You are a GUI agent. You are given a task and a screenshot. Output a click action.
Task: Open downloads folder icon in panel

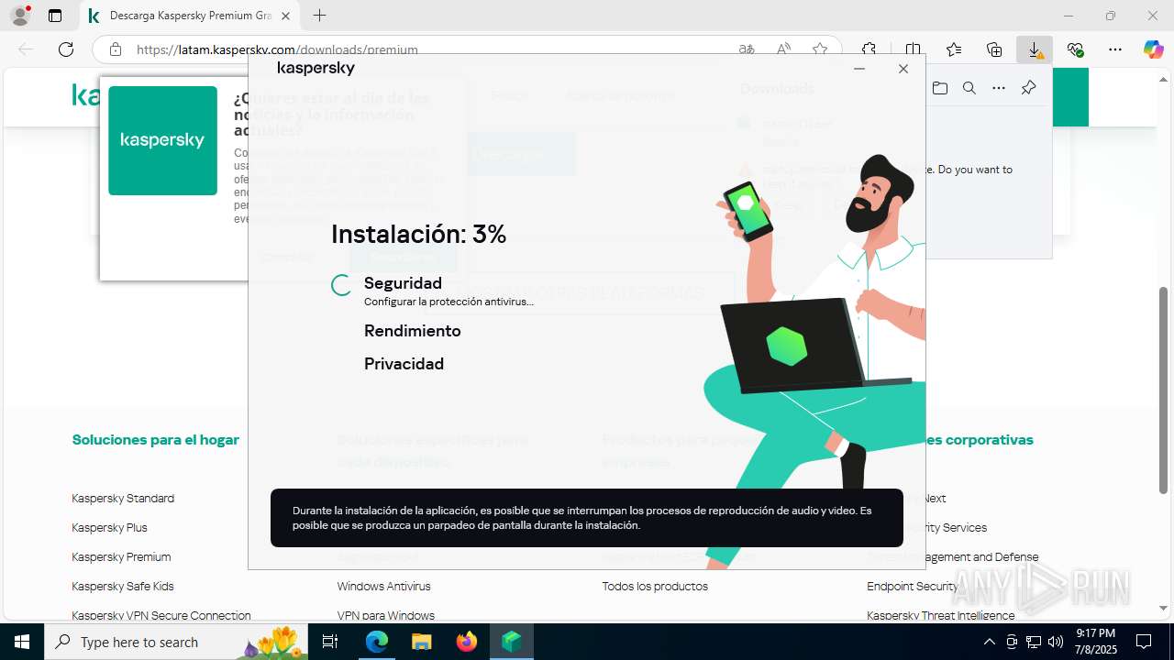(x=940, y=88)
